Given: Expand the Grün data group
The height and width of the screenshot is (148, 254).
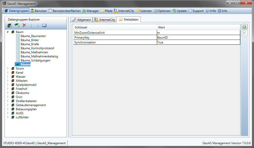Looking at the screenshot, I should (8, 97).
